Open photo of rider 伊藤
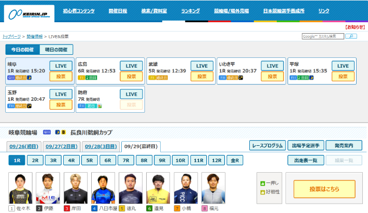Screen dimensions: 368x213 point(48,188)
